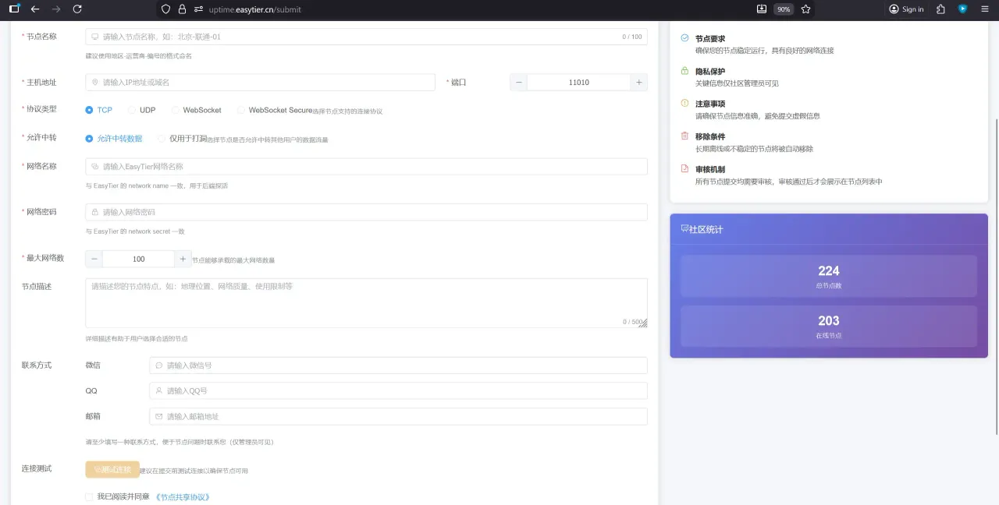Bookmark this page with the star
999x505 pixels.
click(x=806, y=9)
